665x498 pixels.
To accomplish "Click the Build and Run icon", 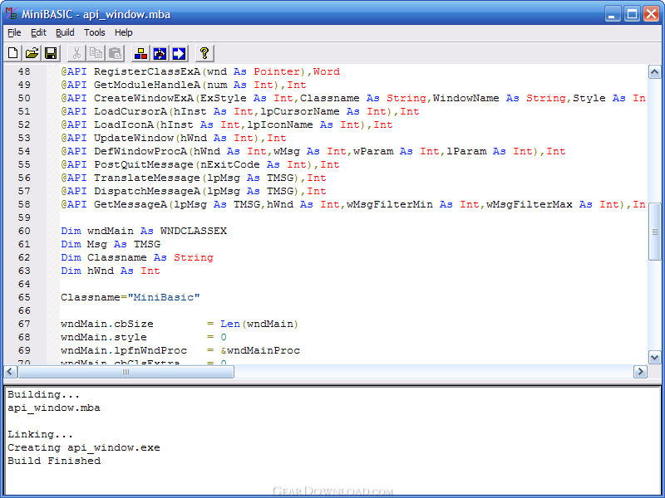I will (160, 54).
